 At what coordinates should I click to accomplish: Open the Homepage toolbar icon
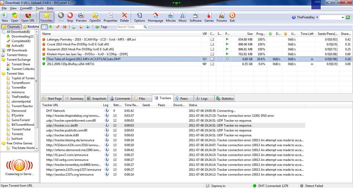coord(155,17)
